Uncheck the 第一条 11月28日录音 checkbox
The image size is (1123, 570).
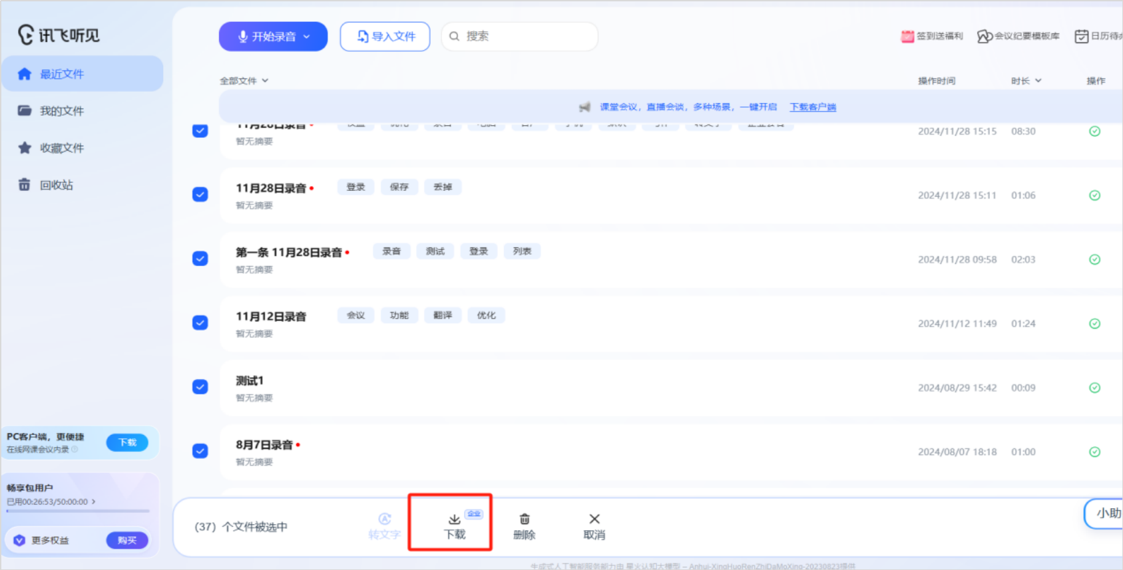[200, 259]
